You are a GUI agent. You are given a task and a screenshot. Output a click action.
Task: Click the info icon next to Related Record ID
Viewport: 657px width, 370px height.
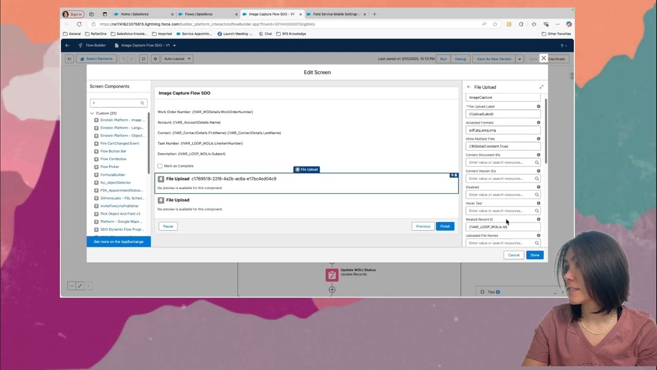538,219
